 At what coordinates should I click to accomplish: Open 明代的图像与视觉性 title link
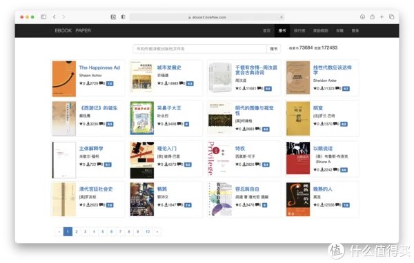click(x=254, y=110)
